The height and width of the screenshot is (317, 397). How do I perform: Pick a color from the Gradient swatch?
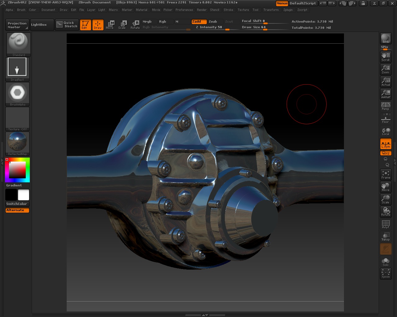pyautogui.click(x=17, y=170)
